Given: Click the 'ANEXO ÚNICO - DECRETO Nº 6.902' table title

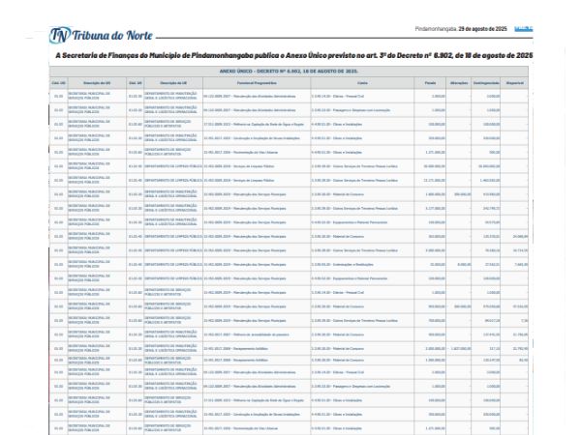Looking at the screenshot, I should pos(289,71).
